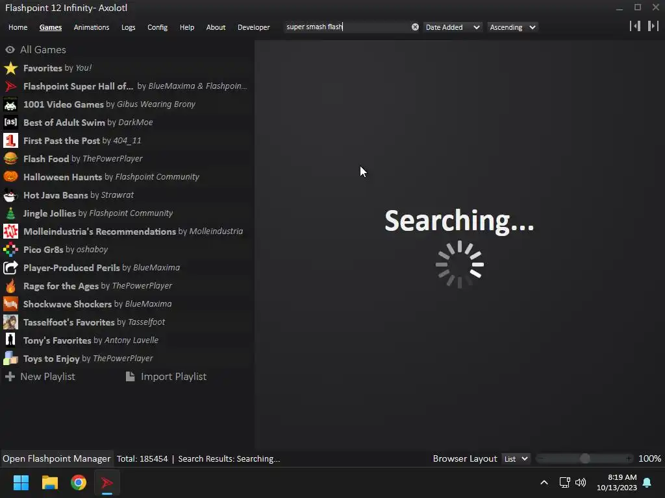665x498 pixels.
Task: Open the Config tab
Action: (x=157, y=27)
